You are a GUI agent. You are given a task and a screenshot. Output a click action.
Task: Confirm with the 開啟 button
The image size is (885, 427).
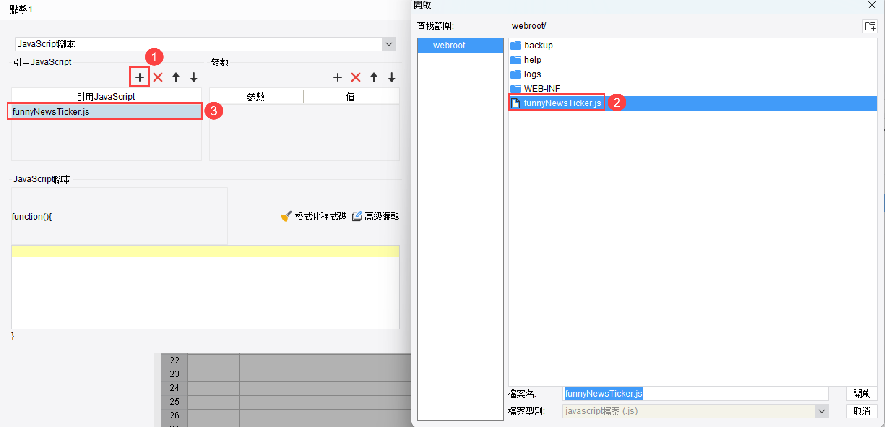(x=862, y=394)
